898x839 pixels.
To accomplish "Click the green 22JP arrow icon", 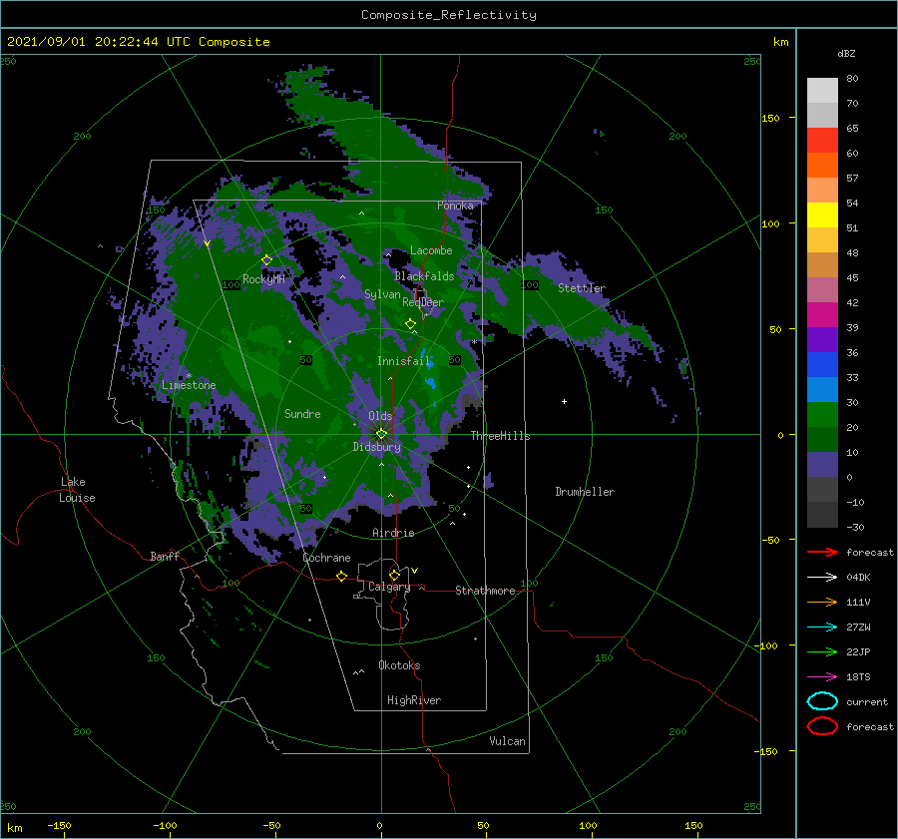I will (x=822, y=651).
